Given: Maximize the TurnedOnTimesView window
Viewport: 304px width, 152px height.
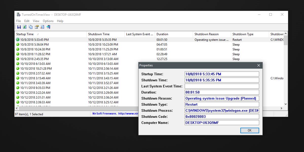Looking at the screenshot, I should [x=271, y=14].
